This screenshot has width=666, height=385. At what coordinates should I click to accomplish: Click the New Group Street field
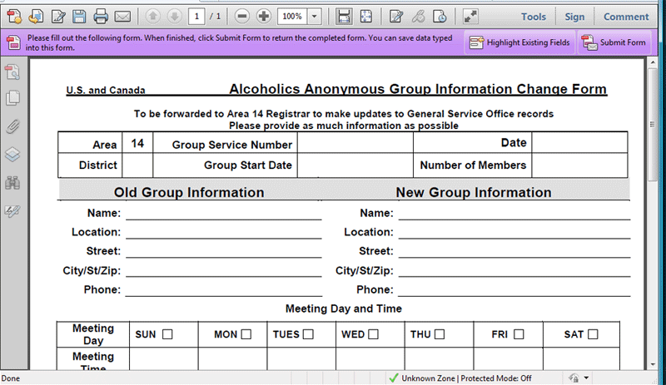514,251
